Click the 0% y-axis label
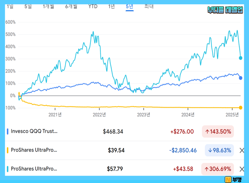 pyautogui.click(x=13, y=96)
